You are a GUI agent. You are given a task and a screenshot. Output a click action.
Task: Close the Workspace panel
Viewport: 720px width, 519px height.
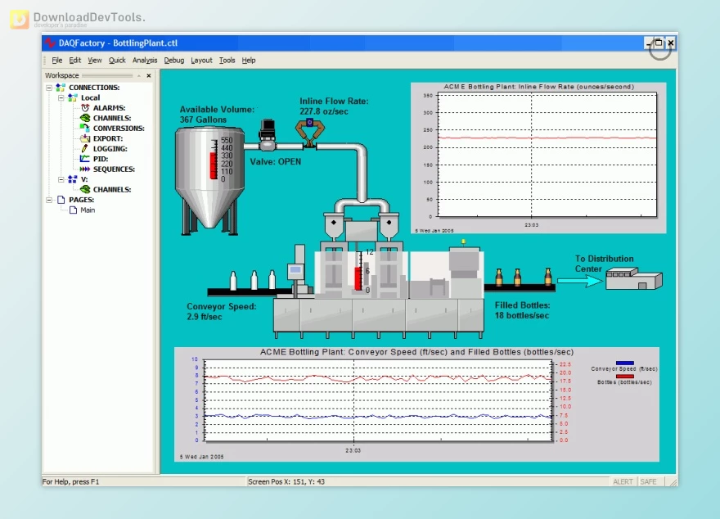click(x=149, y=75)
